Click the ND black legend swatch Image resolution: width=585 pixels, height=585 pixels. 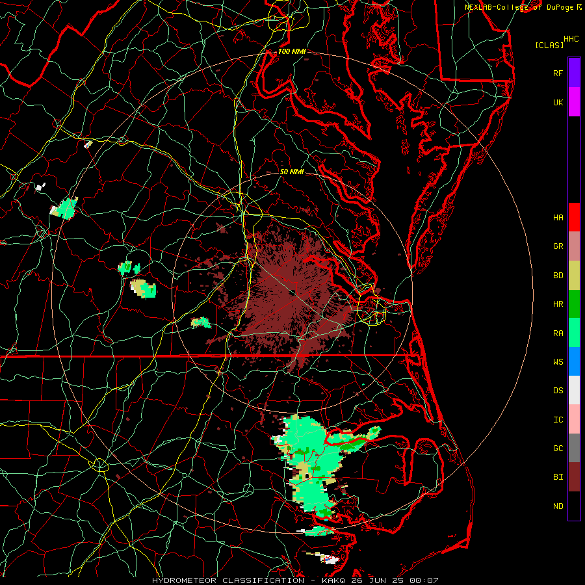[574, 506]
